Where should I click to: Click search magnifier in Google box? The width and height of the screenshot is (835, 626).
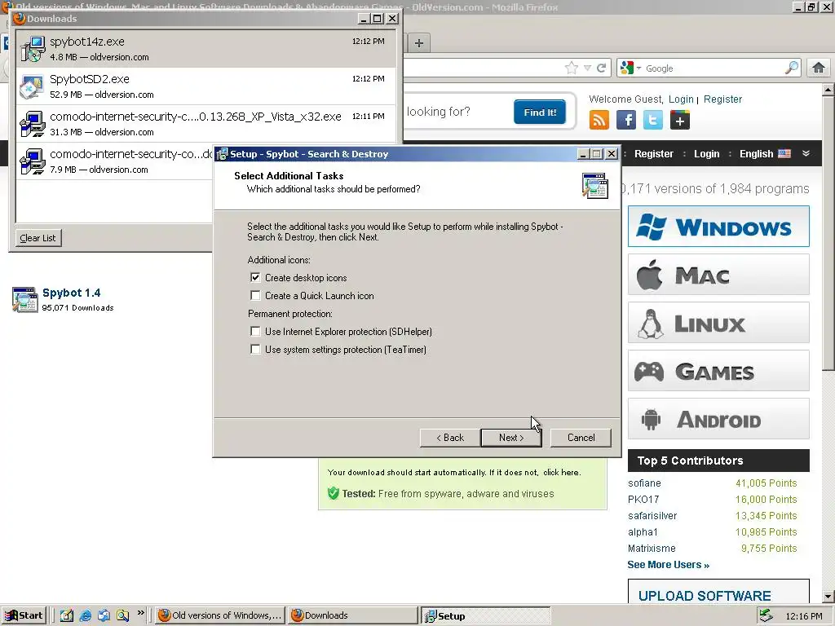tap(792, 68)
